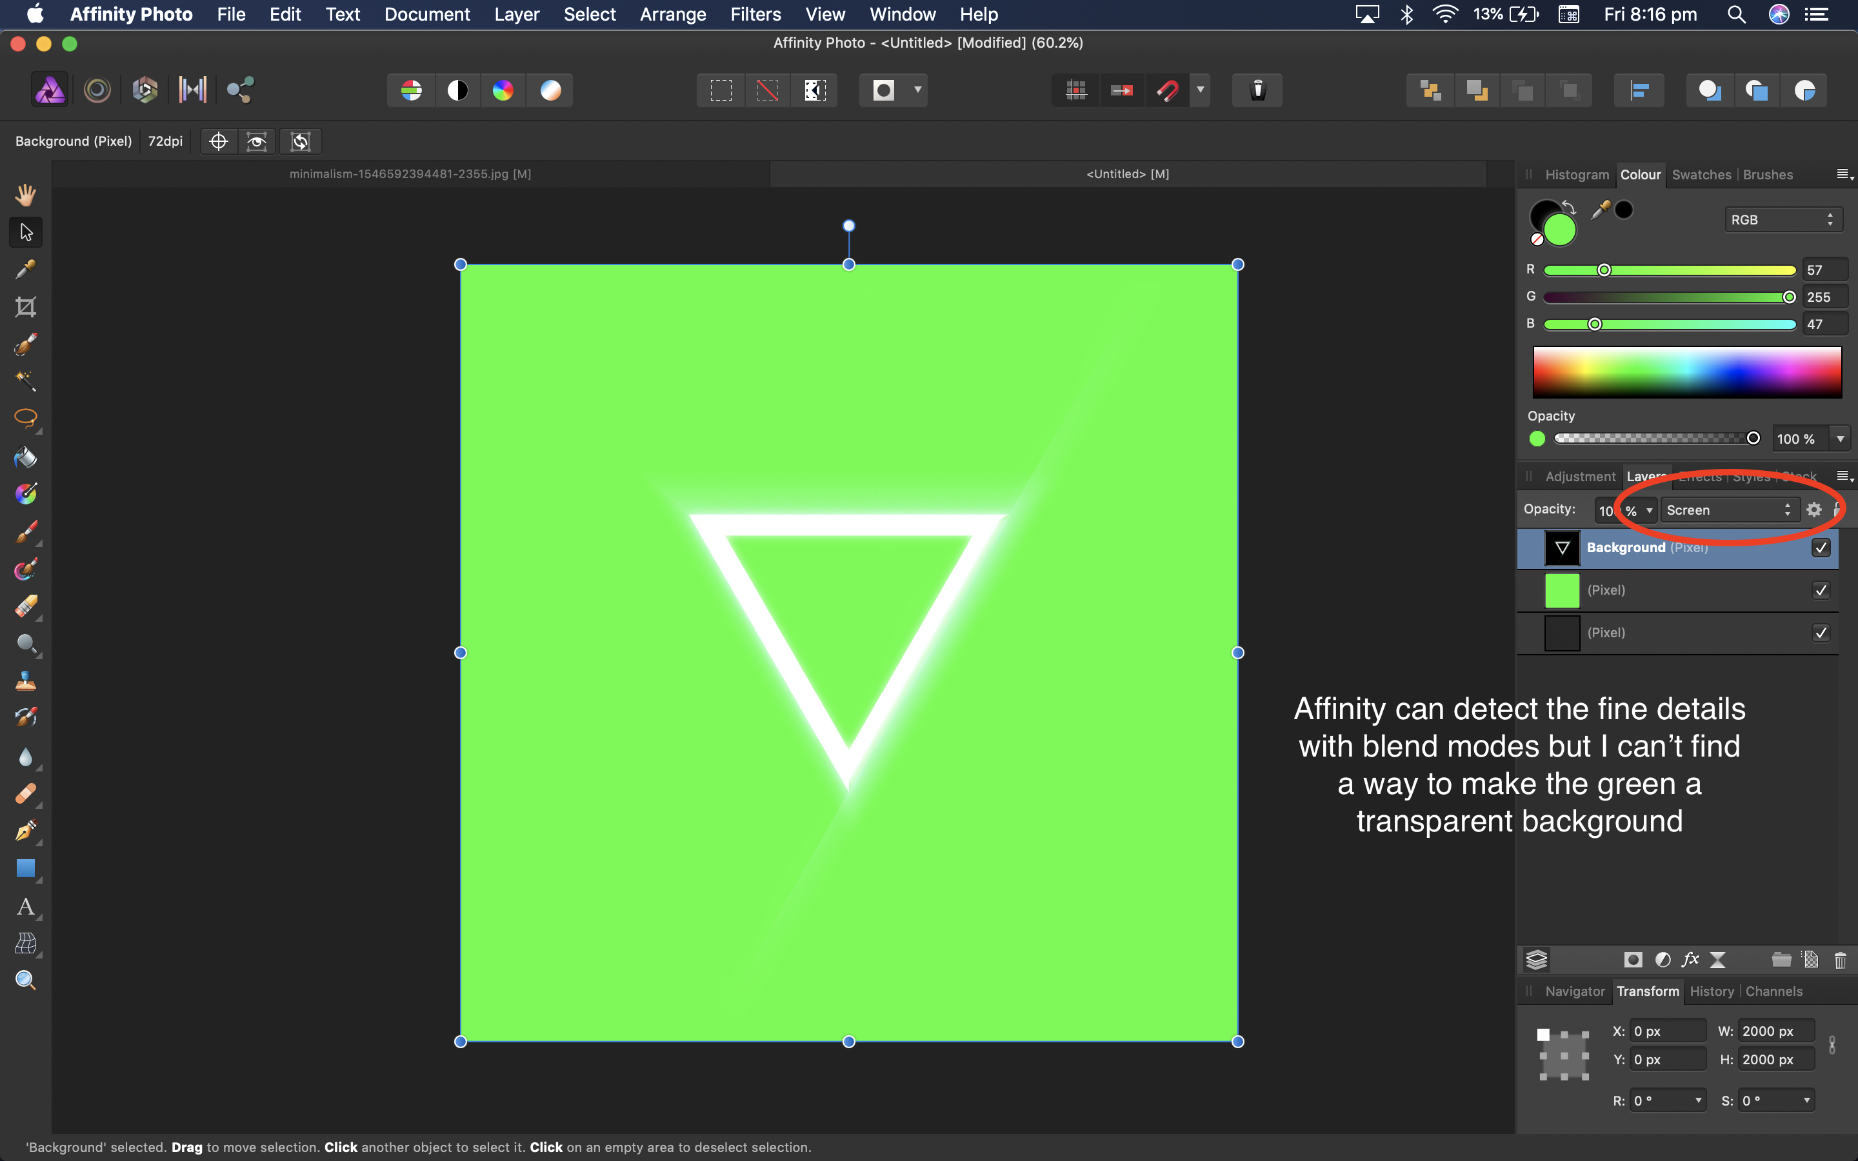Select the Gradient tool
Viewport: 1858px width, 1161px height.
click(25, 493)
